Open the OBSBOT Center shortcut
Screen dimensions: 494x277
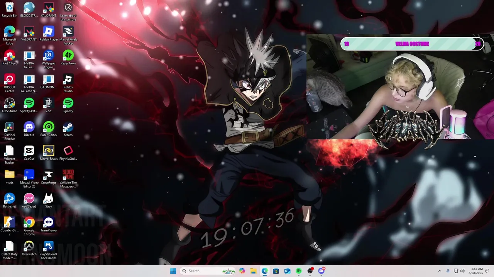click(9, 83)
